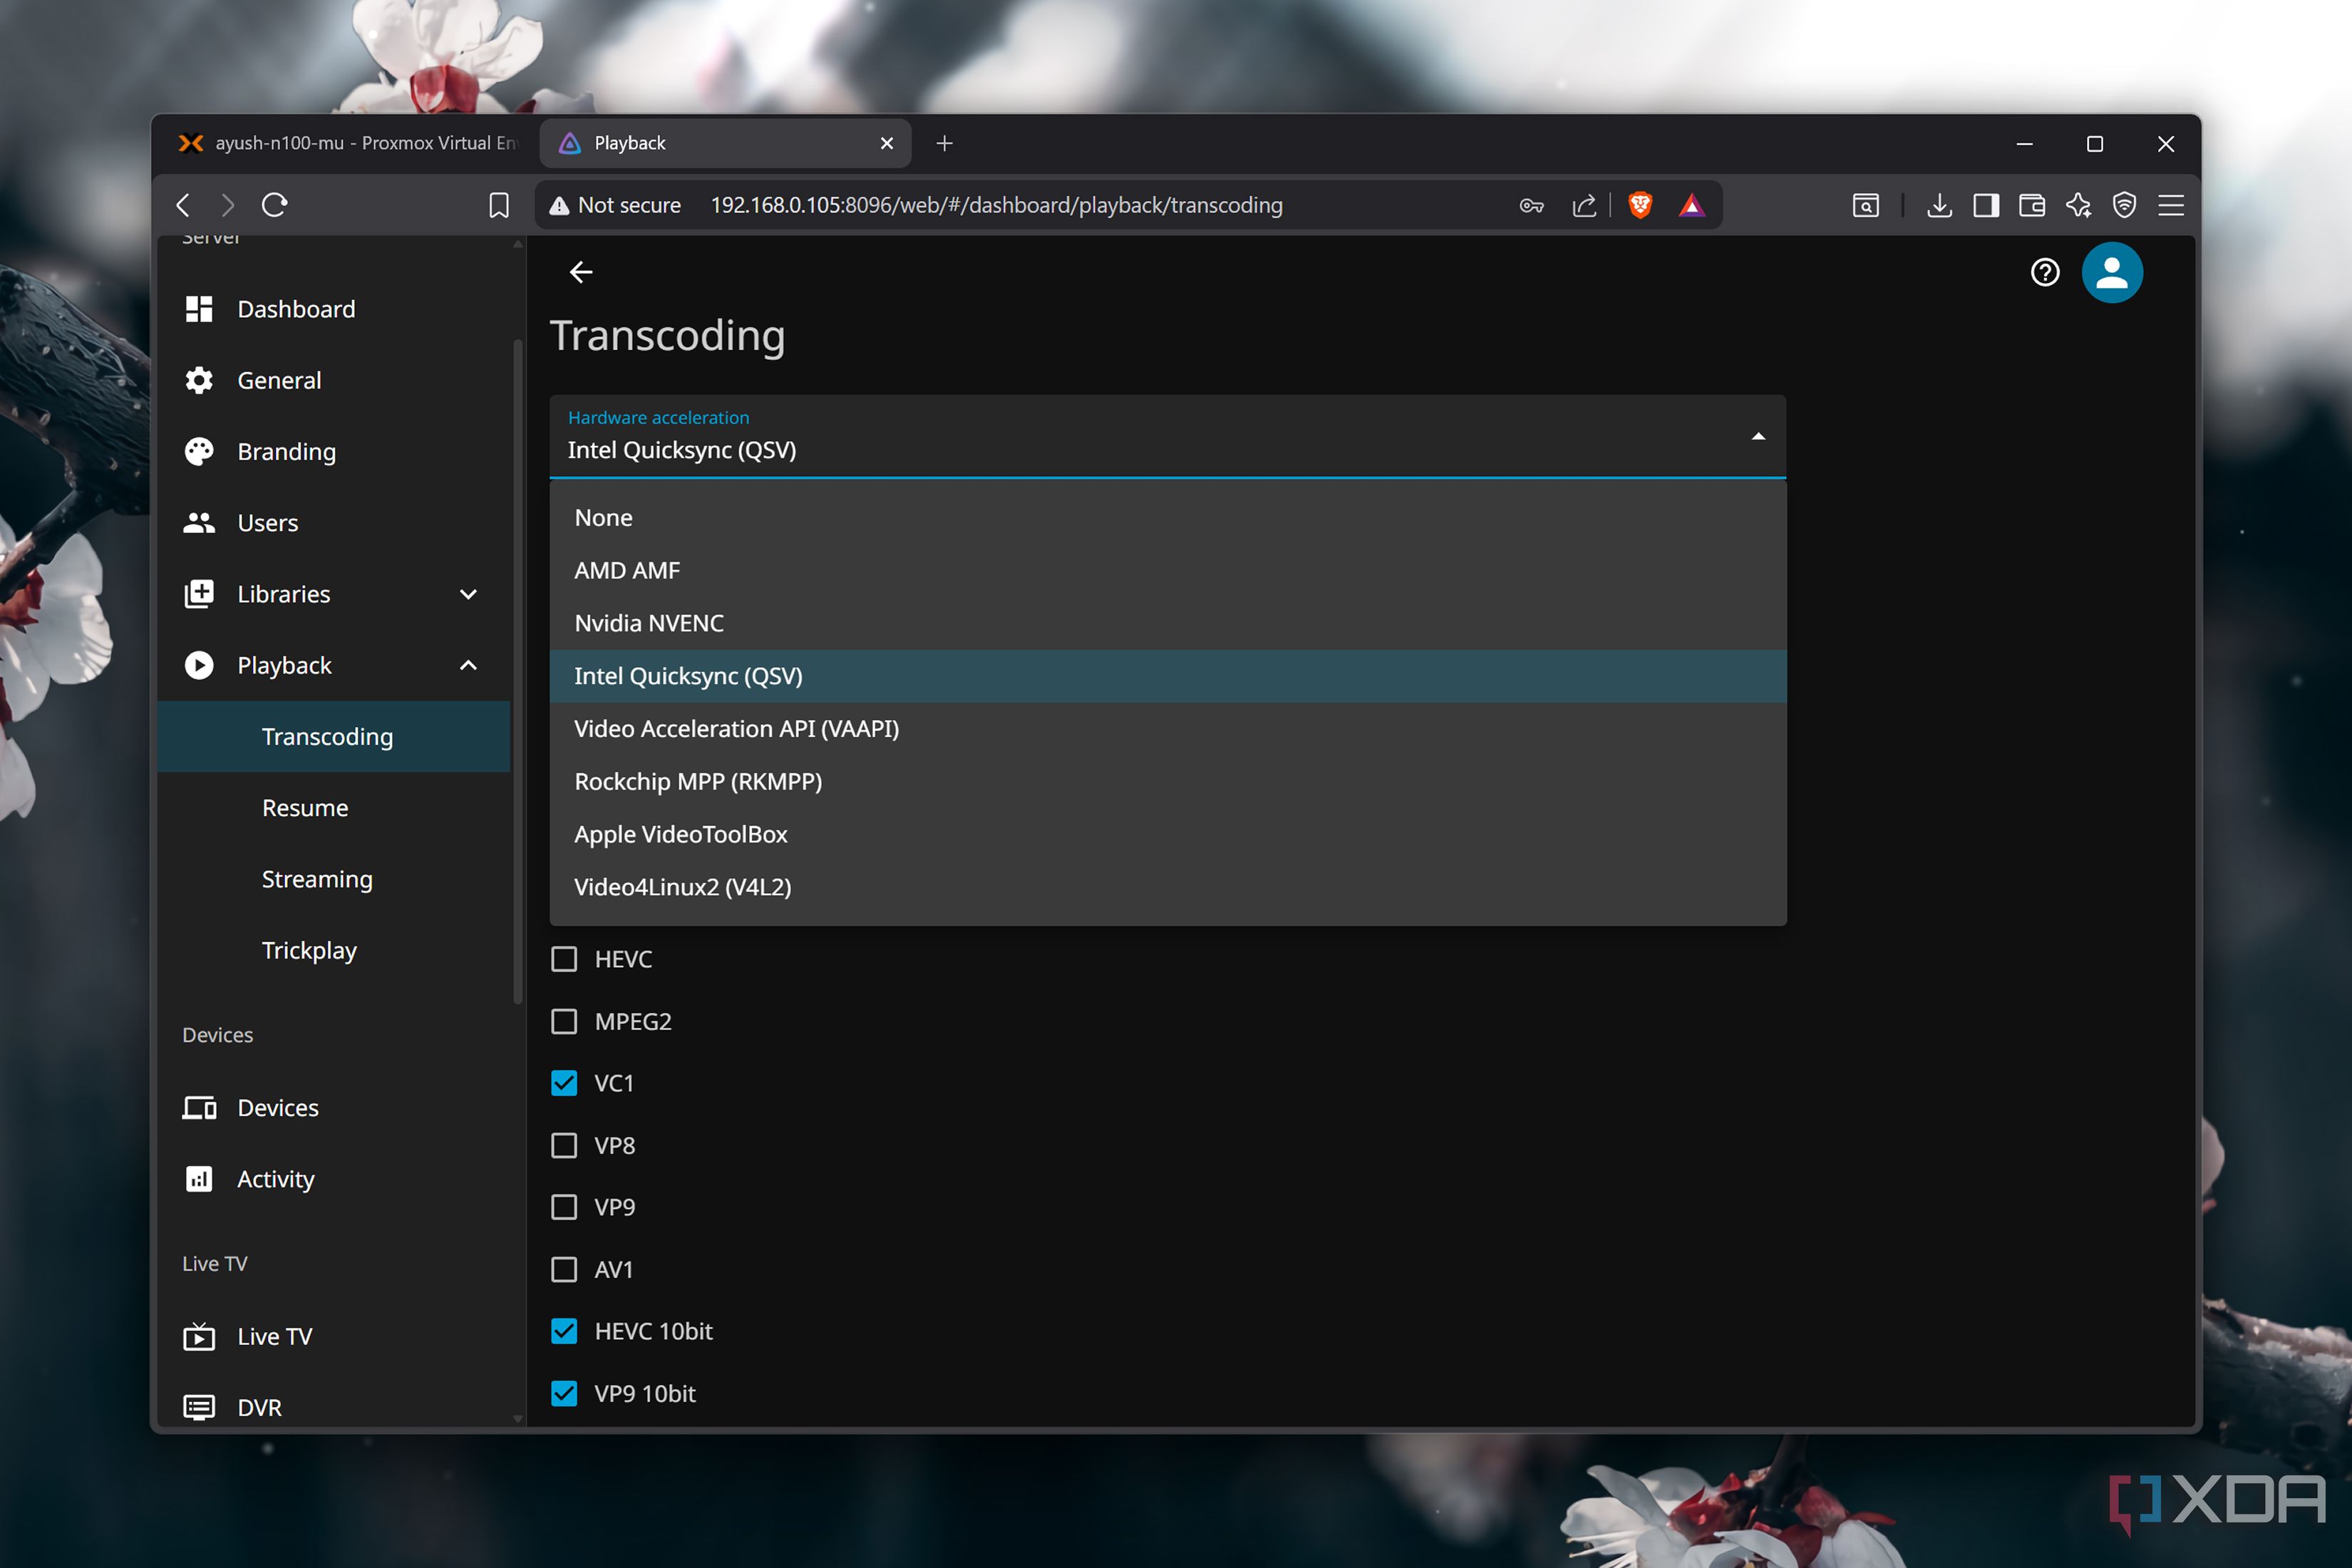Collapse the Playback section chevron
The height and width of the screenshot is (1568, 2352).
click(x=468, y=665)
